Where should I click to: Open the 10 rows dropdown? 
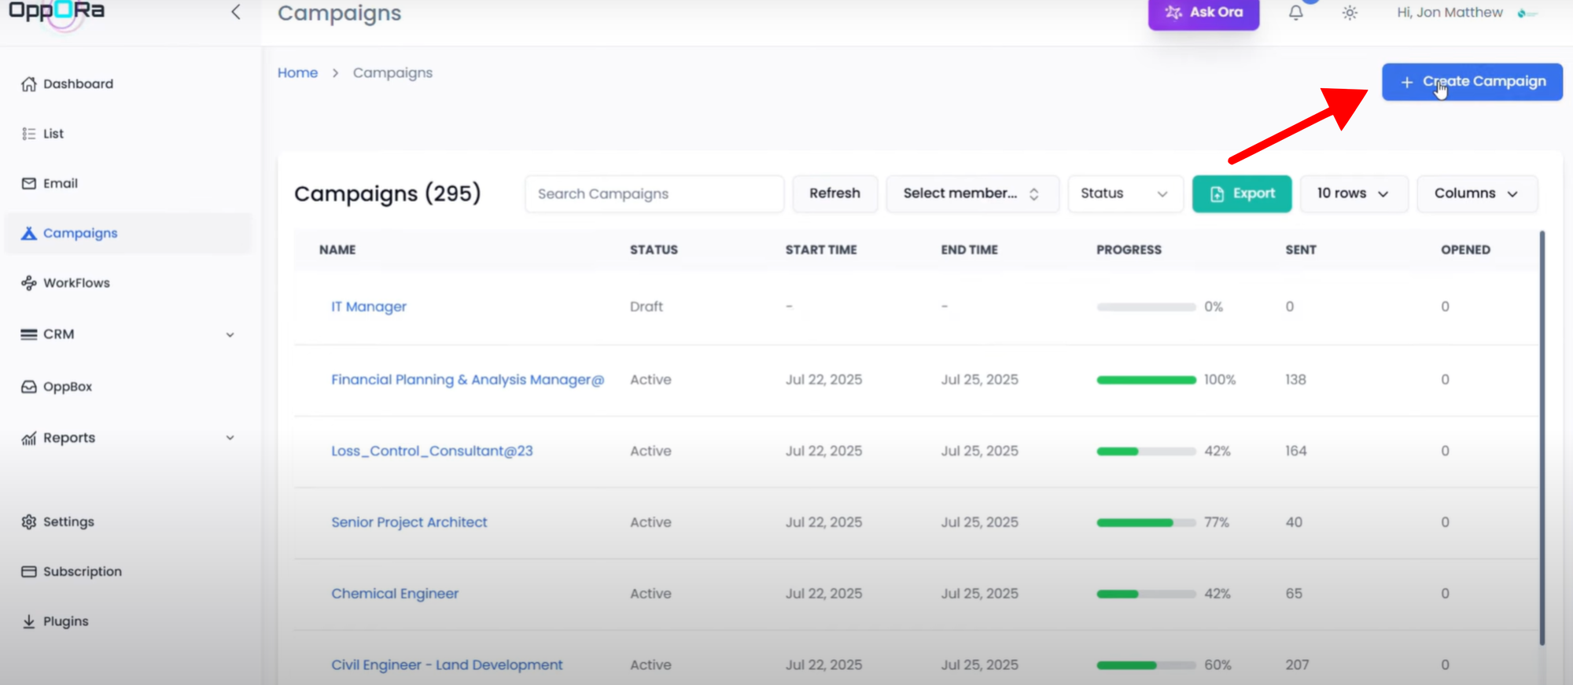click(1353, 193)
